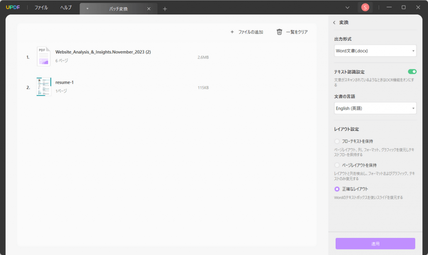Select ページレイアウトを保持 radio button

pos(337,165)
